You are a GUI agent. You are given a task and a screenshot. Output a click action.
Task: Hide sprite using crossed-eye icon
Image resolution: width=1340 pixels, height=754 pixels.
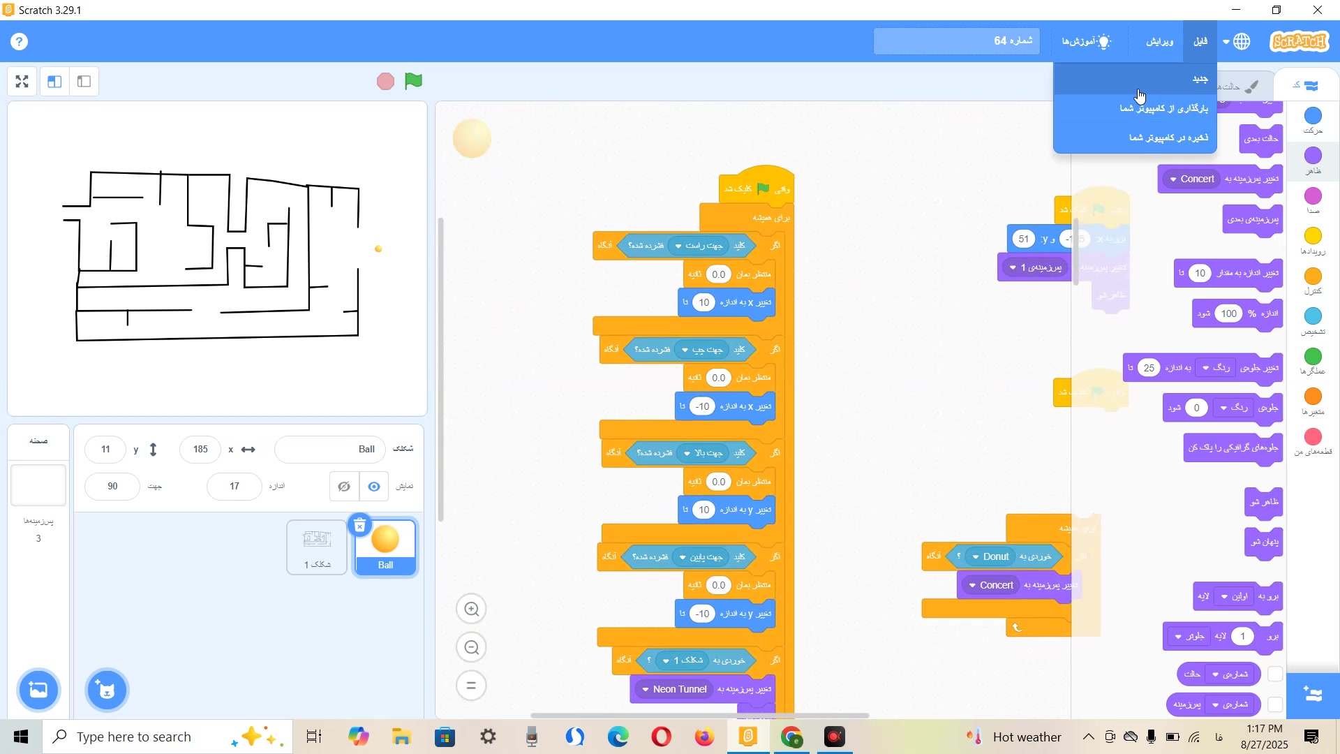(x=344, y=487)
